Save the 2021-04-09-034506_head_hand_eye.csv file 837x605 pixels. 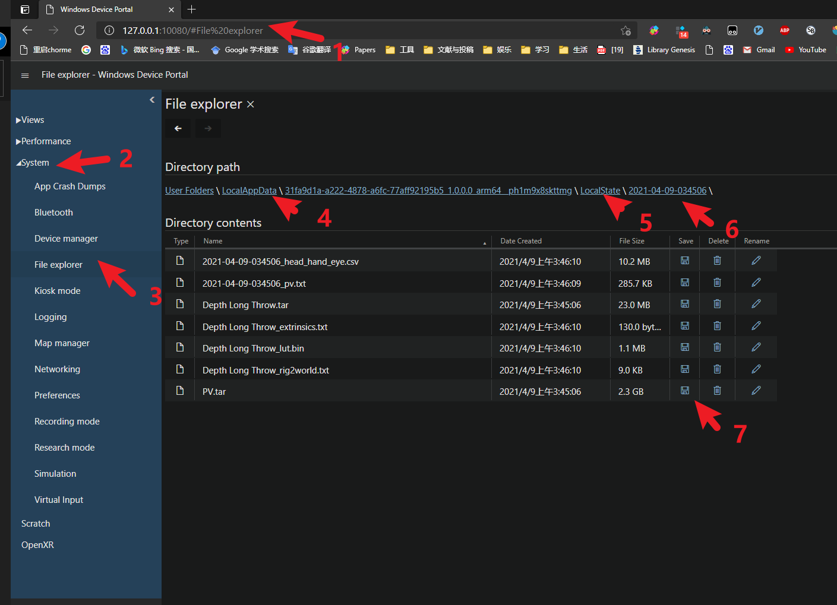click(x=684, y=261)
